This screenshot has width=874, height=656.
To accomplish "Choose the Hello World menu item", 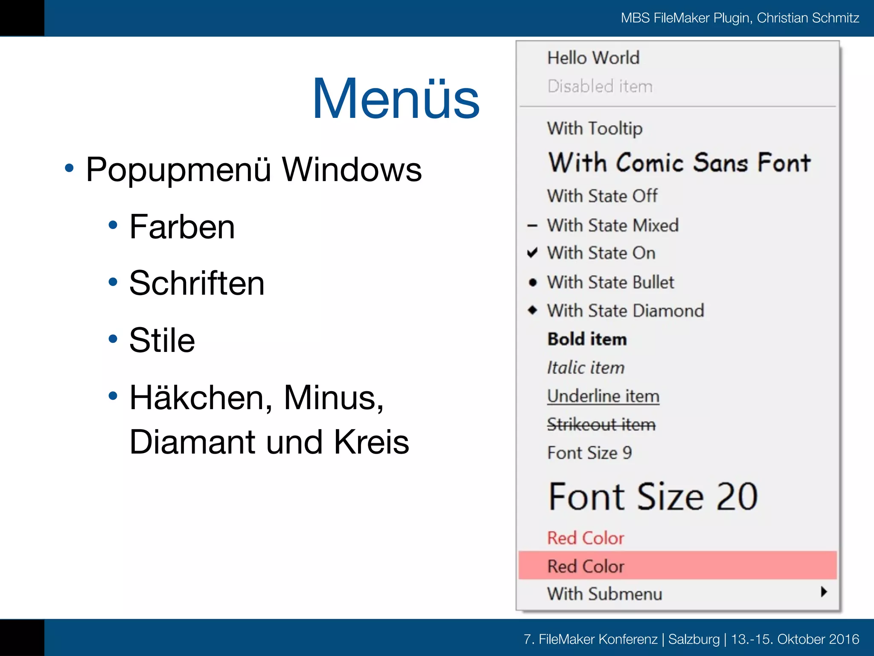I will coord(593,58).
